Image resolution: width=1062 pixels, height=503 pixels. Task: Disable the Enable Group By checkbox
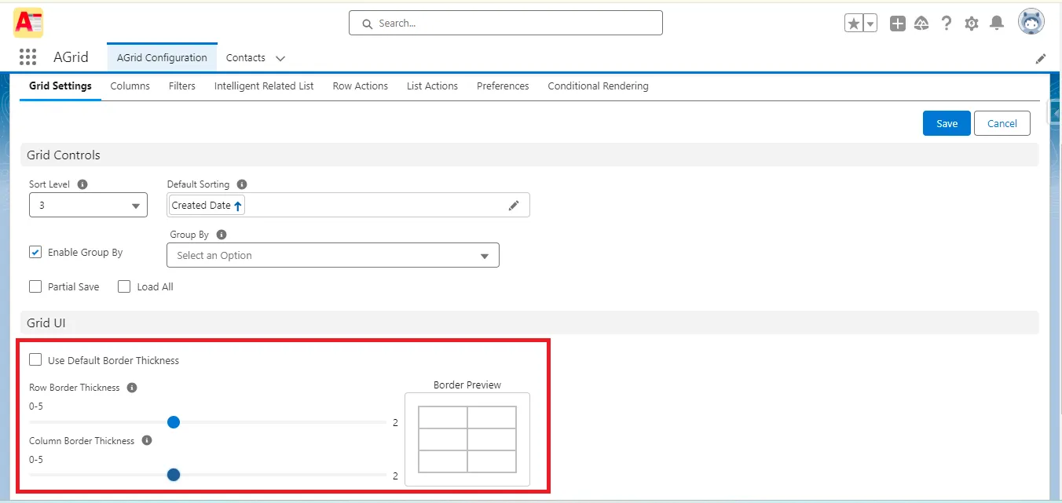[x=35, y=252]
